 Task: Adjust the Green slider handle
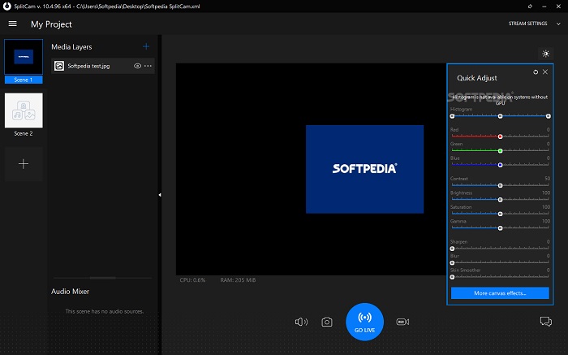(501, 151)
